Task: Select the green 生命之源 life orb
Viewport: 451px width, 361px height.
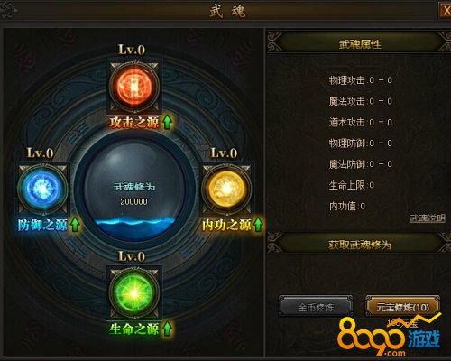Action: point(134,292)
